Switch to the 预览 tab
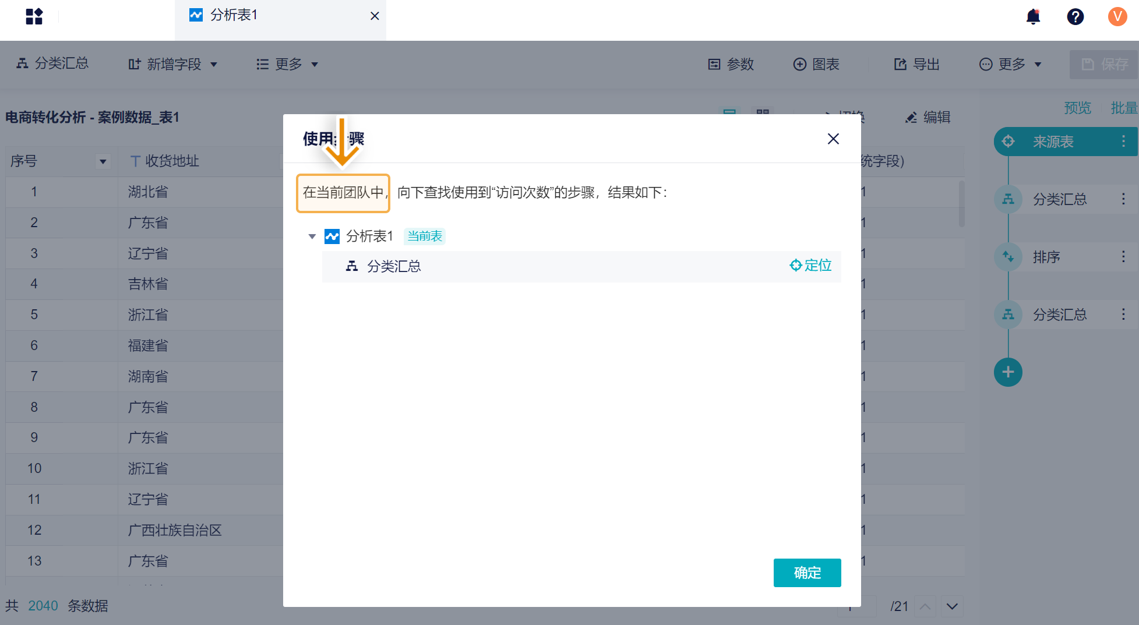Image resolution: width=1139 pixels, height=625 pixels. click(x=1077, y=108)
